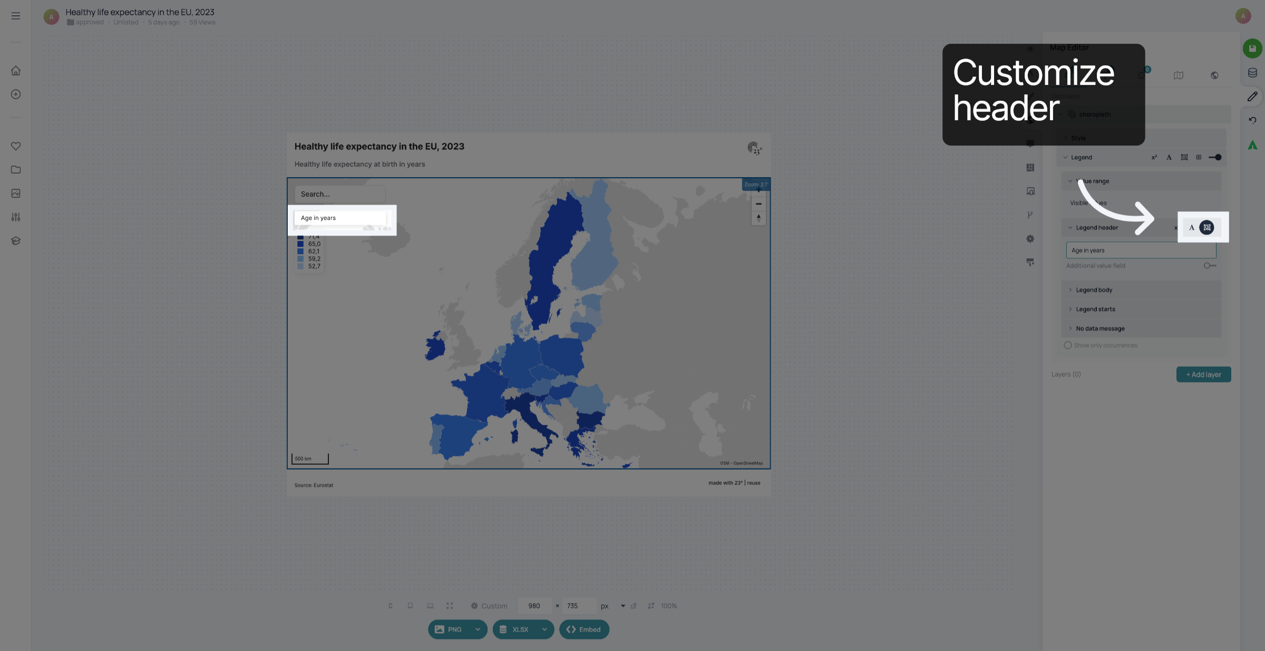Click the 52,7 legend color swatch

[x=300, y=266]
